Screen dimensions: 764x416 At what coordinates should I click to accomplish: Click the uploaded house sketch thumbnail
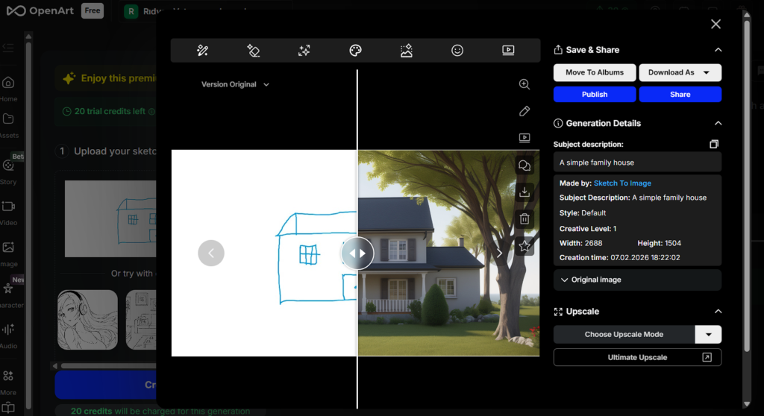click(110, 218)
